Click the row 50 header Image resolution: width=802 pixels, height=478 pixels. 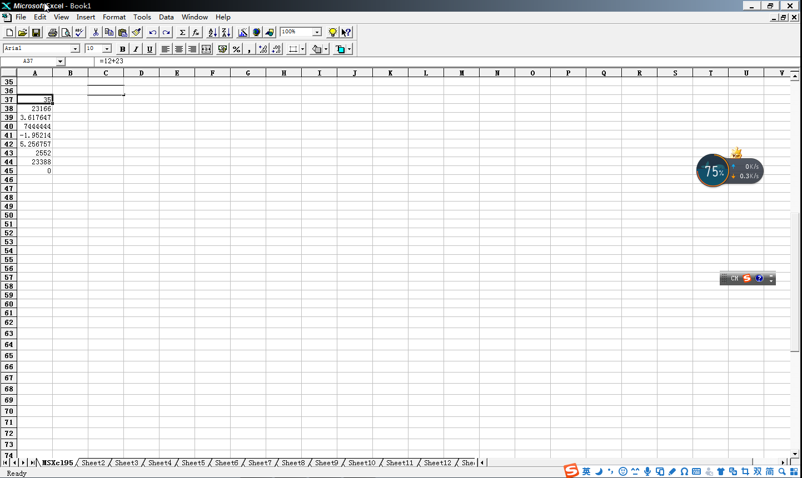(x=9, y=215)
